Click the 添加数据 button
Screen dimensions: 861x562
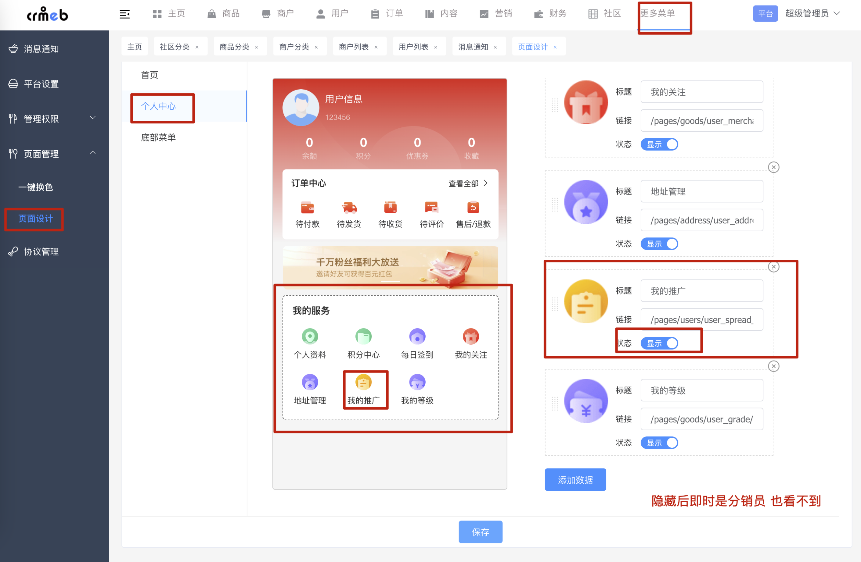[x=575, y=480]
